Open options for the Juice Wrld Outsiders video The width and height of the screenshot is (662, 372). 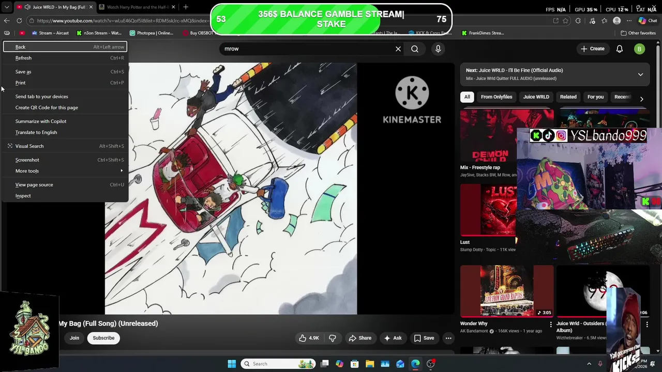point(647,324)
